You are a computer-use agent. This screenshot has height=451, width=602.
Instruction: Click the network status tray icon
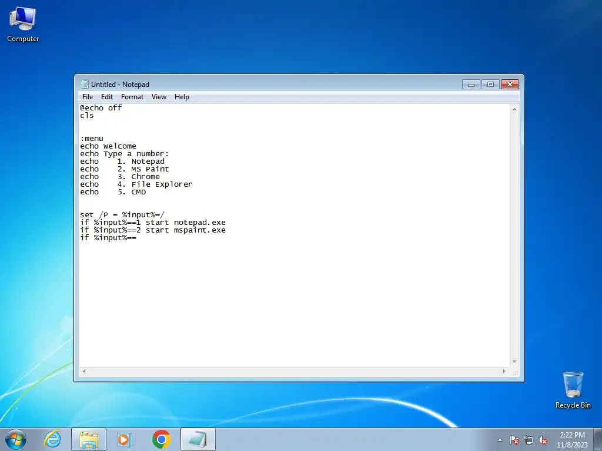click(529, 440)
